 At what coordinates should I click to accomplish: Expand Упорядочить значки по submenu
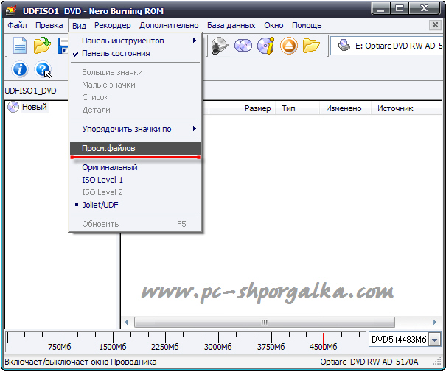click(x=135, y=129)
